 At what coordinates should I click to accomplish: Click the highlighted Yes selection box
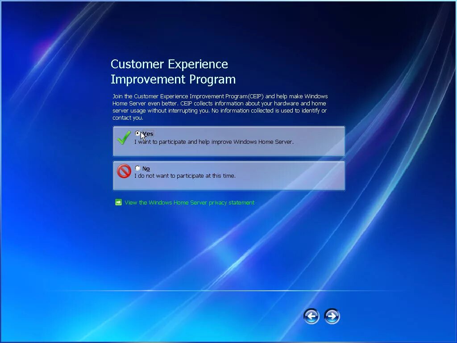click(x=229, y=141)
